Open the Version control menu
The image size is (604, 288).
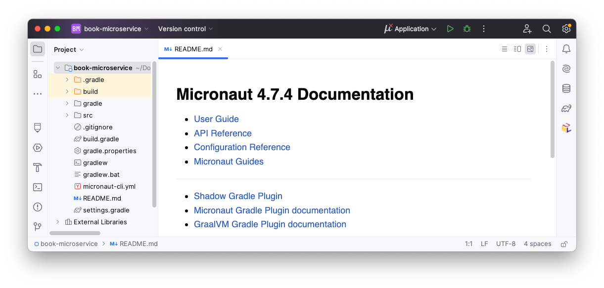tap(186, 29)
